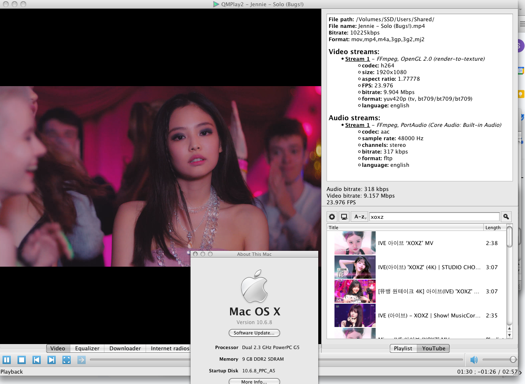The height and width of the screenshot is (384, 525).
Task: Click the Audio bitrate 318 kbps text
Action: point(357,189)
